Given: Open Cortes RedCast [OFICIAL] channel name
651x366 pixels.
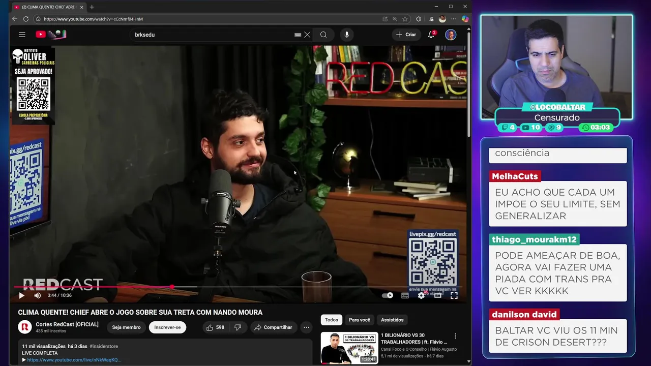Looking at the screenshot, I should point(67,324).
